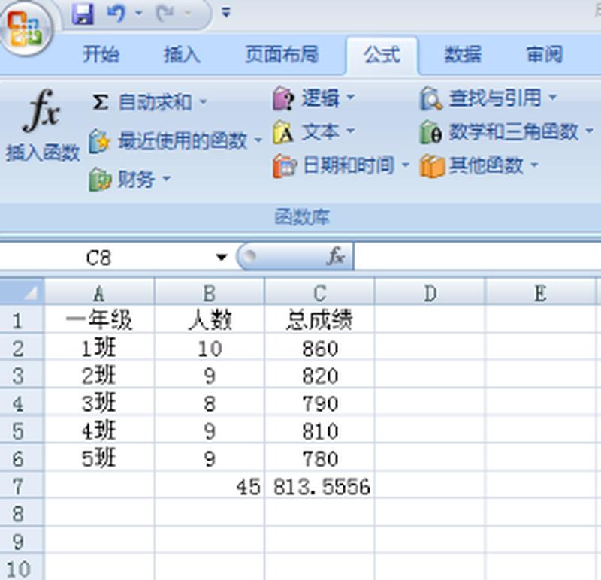Screen dimensions: 601x580
Task: Click the cell with value 820
Action: click(x=320, y=376)
